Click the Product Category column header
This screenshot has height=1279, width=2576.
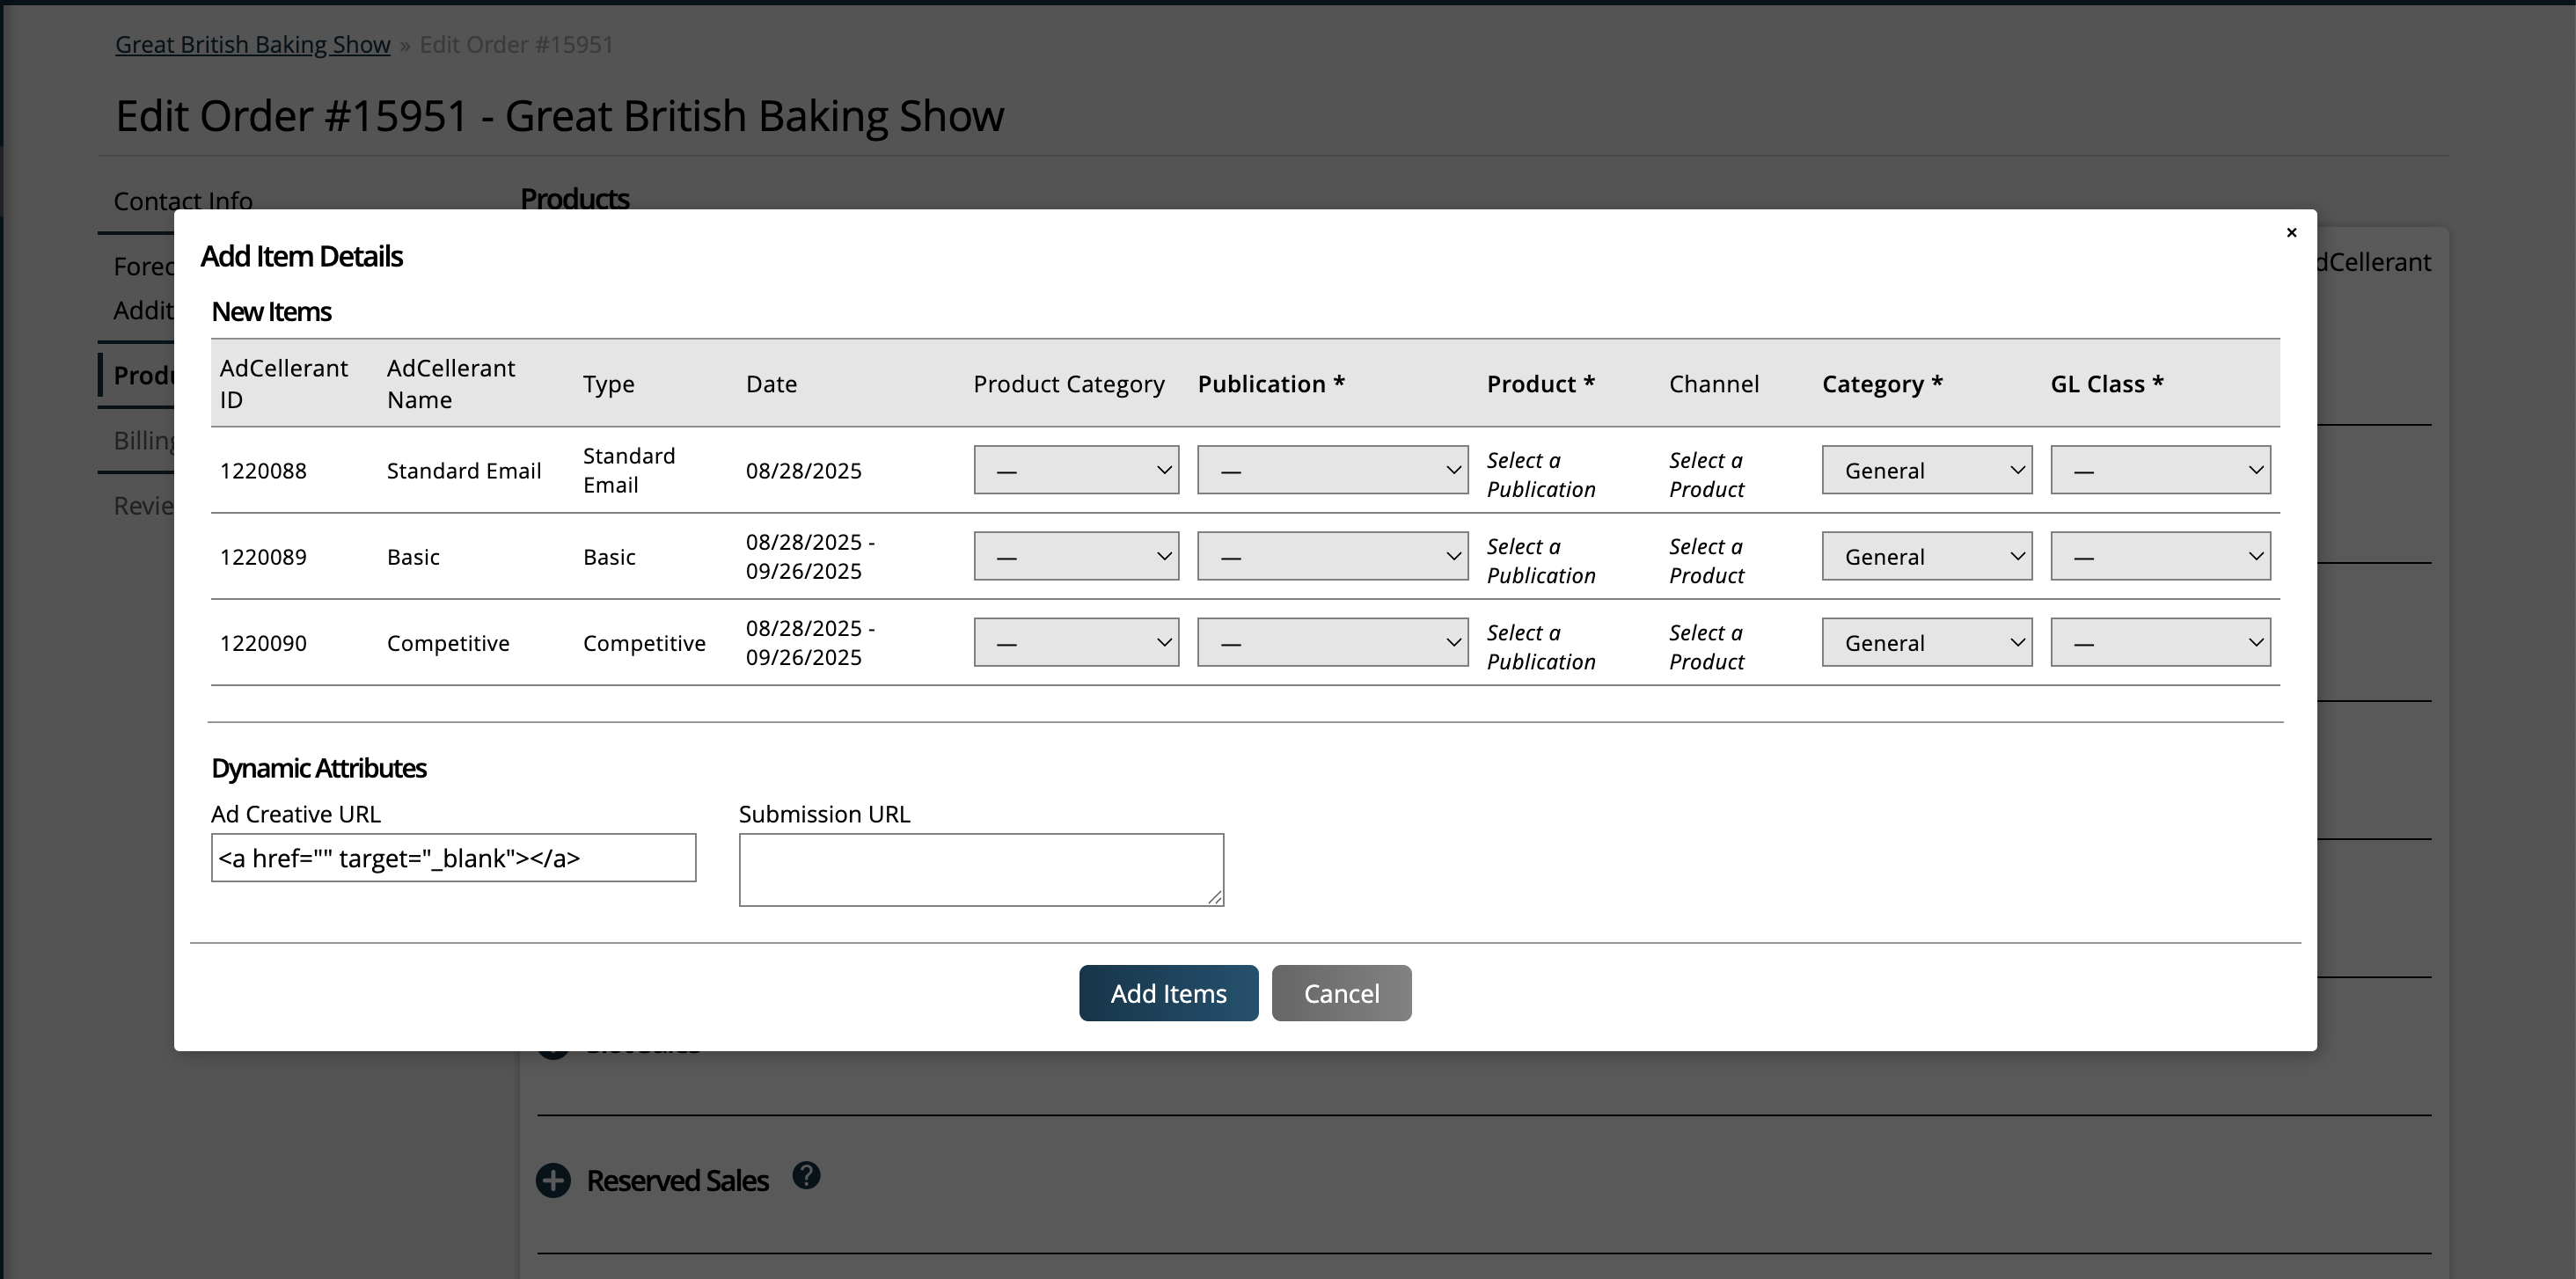(1069, 384)
